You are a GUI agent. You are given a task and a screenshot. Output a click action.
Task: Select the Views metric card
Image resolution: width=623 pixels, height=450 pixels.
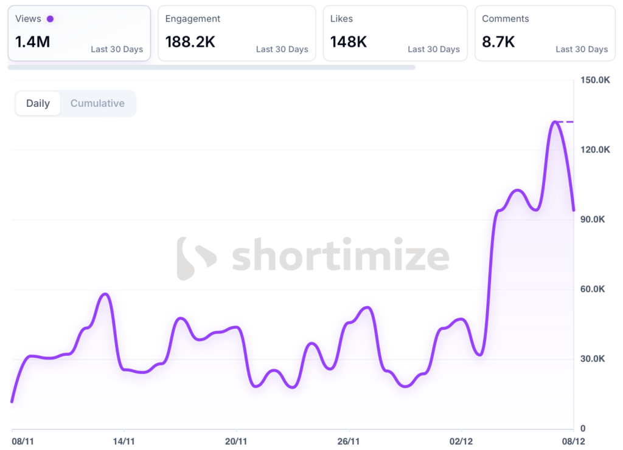pyautogui.click(x=79, y=33)
